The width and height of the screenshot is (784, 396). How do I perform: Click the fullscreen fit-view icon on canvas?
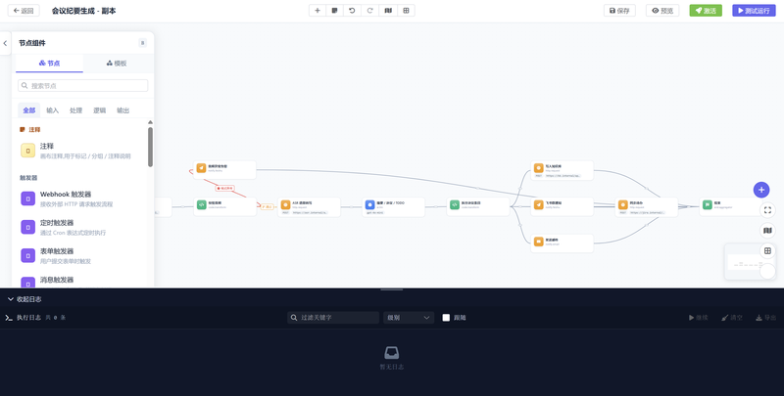(x=767, y=210)
